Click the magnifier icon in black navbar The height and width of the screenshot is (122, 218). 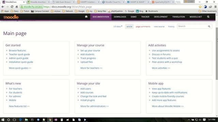point(208,17)
